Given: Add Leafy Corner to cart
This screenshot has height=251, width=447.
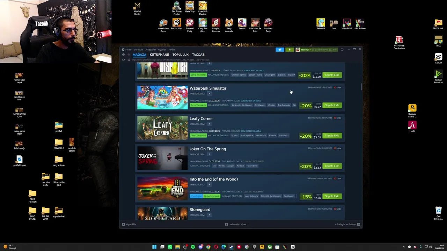Looking at the screenshot, I should pos(332,136).
